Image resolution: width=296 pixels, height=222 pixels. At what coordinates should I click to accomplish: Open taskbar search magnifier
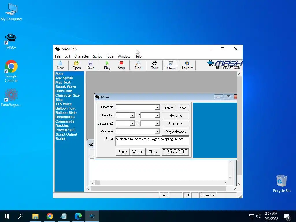[21, 216]
